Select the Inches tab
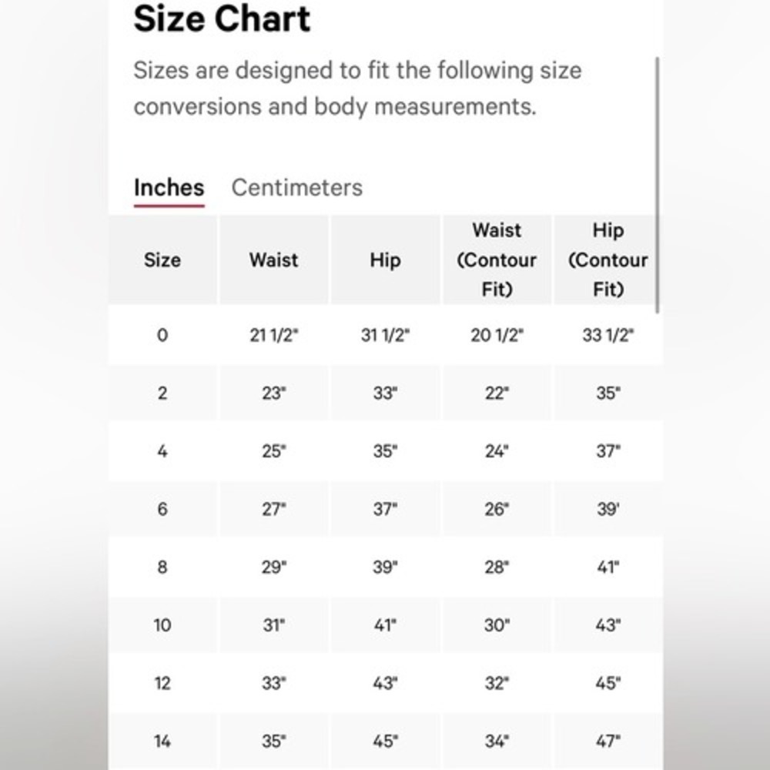This screenshot has height=770, width=770. (169, 189)
